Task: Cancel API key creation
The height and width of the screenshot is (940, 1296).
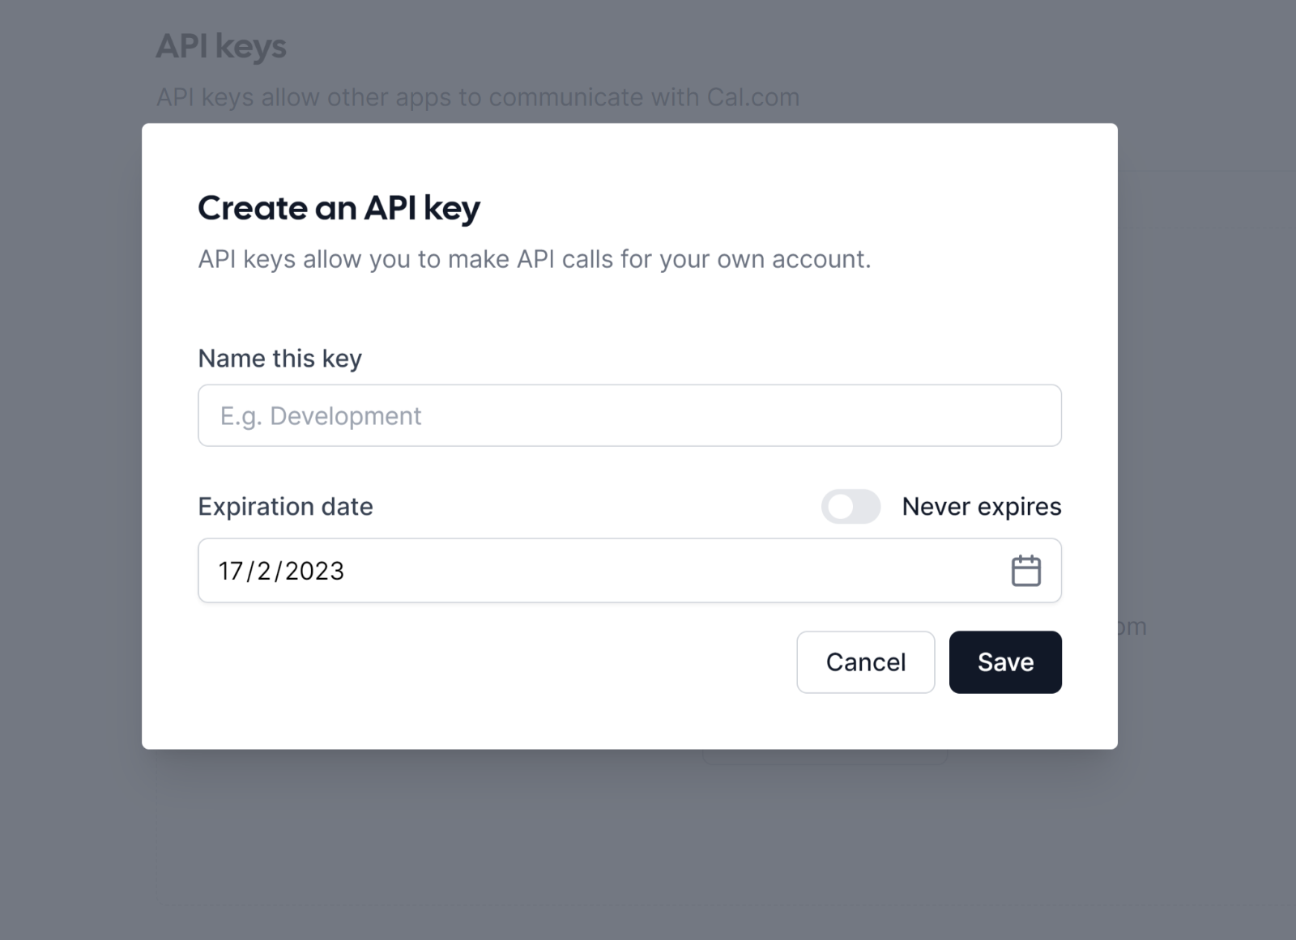Action: click(x=865, y=662)
